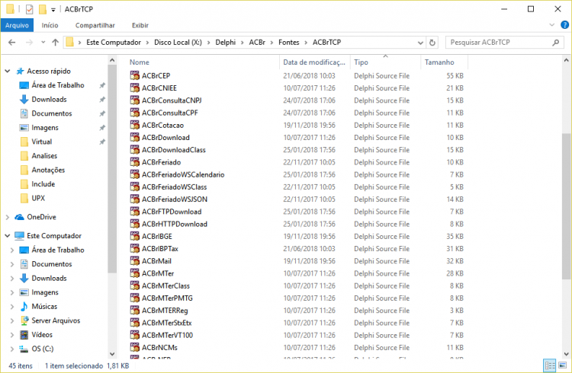Select the ACBrIBPTax file name

coord(160,249)
